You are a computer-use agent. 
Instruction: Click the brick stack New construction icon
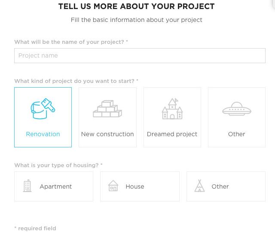point(107,109)
